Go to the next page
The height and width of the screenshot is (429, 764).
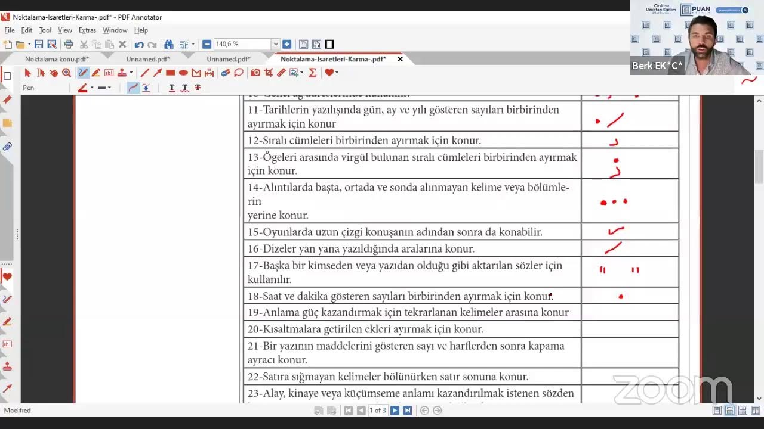(395, 411)
